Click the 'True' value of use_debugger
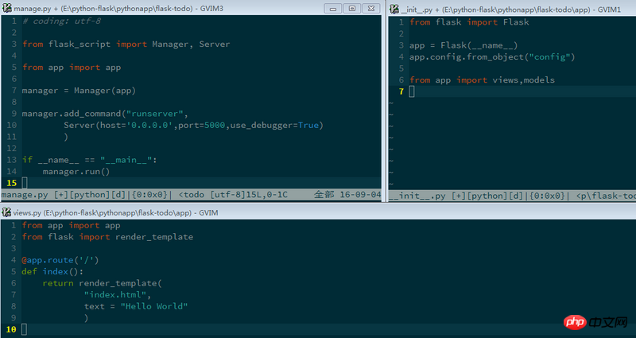The image size is (636, 338). click(308, 126)
